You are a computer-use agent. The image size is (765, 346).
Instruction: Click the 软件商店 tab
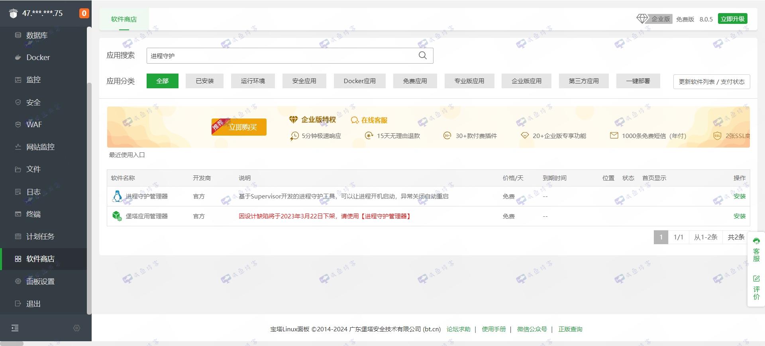[x=124, y=19]
